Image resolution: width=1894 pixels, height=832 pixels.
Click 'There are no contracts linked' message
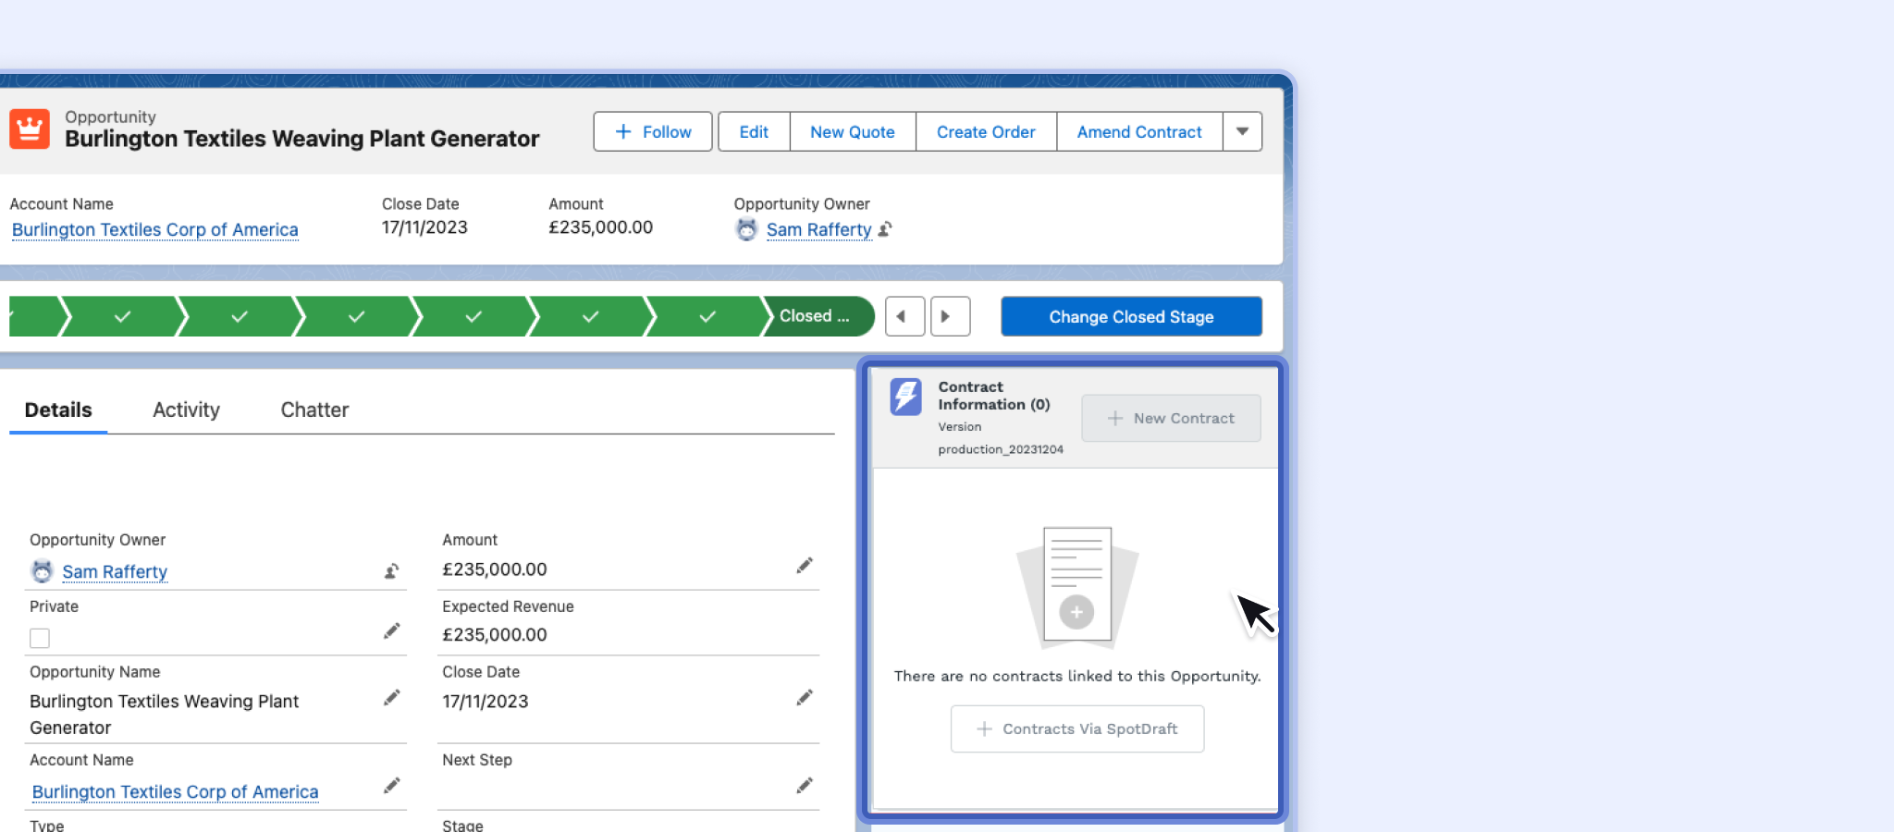[x=1077, y=676]
